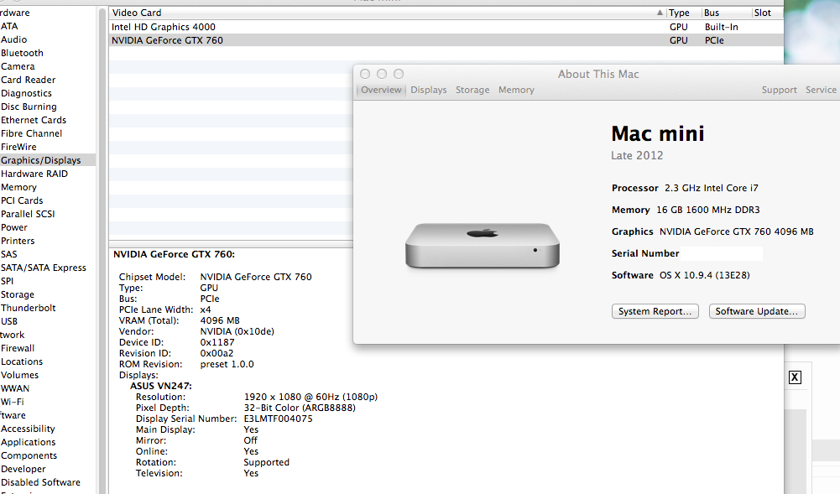Select Applications in the sidebar
Screen dimensions: 840x494
click(x=29, y=442)
